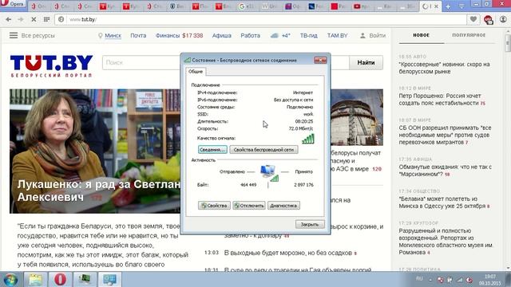Switch to the 'ПОПУЛЯРНОЕ' news tab
The image size is (511, 287).
pyautogui.click(x=469, y=35)
